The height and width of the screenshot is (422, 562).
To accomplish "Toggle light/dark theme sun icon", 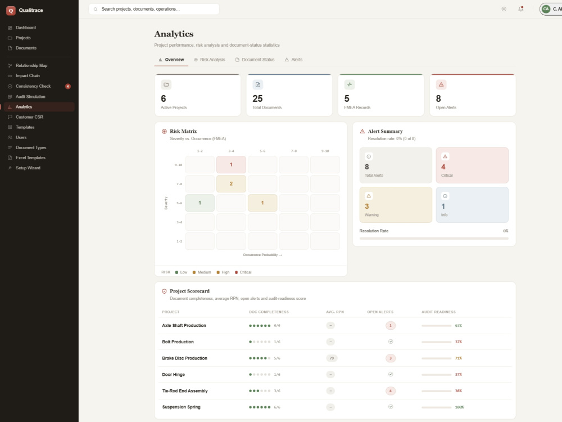I will tap(504, 9).
